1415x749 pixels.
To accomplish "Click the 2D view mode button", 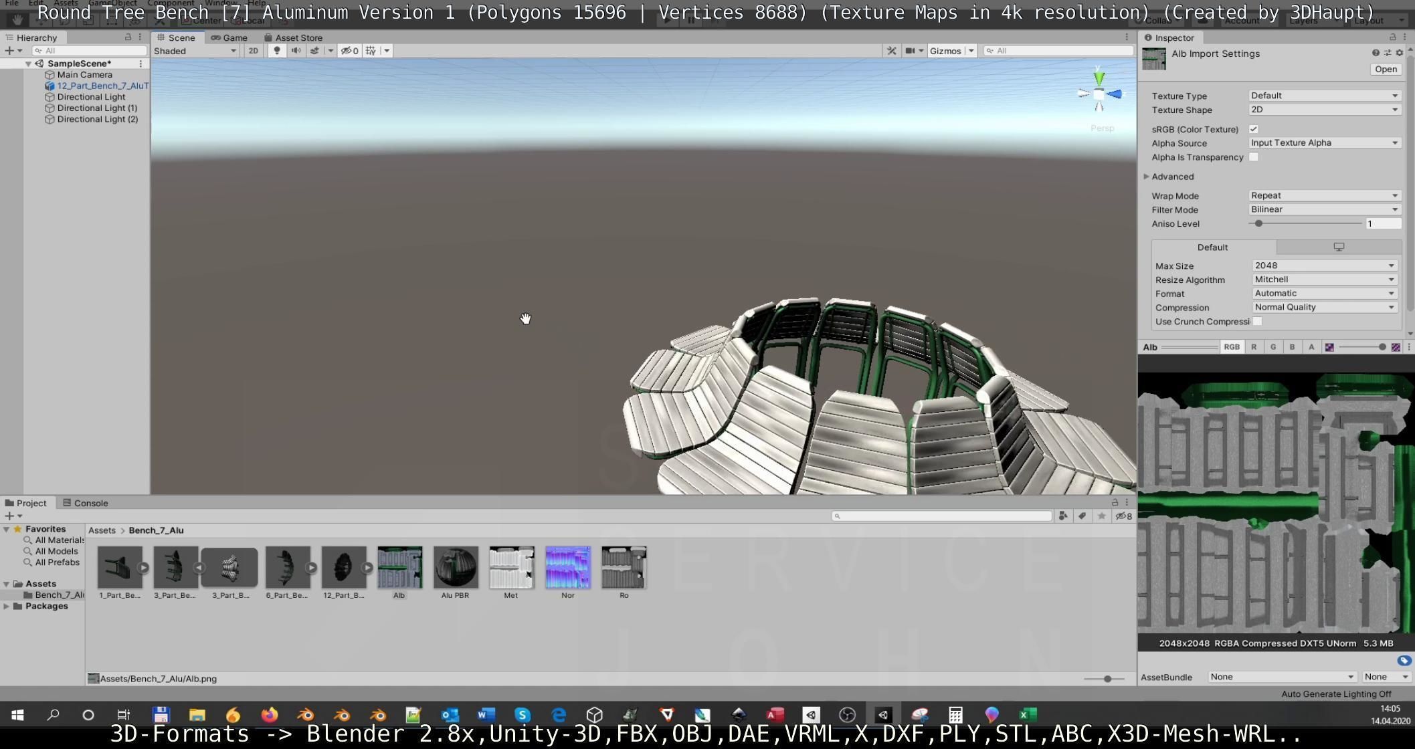I will coord(253,51).
